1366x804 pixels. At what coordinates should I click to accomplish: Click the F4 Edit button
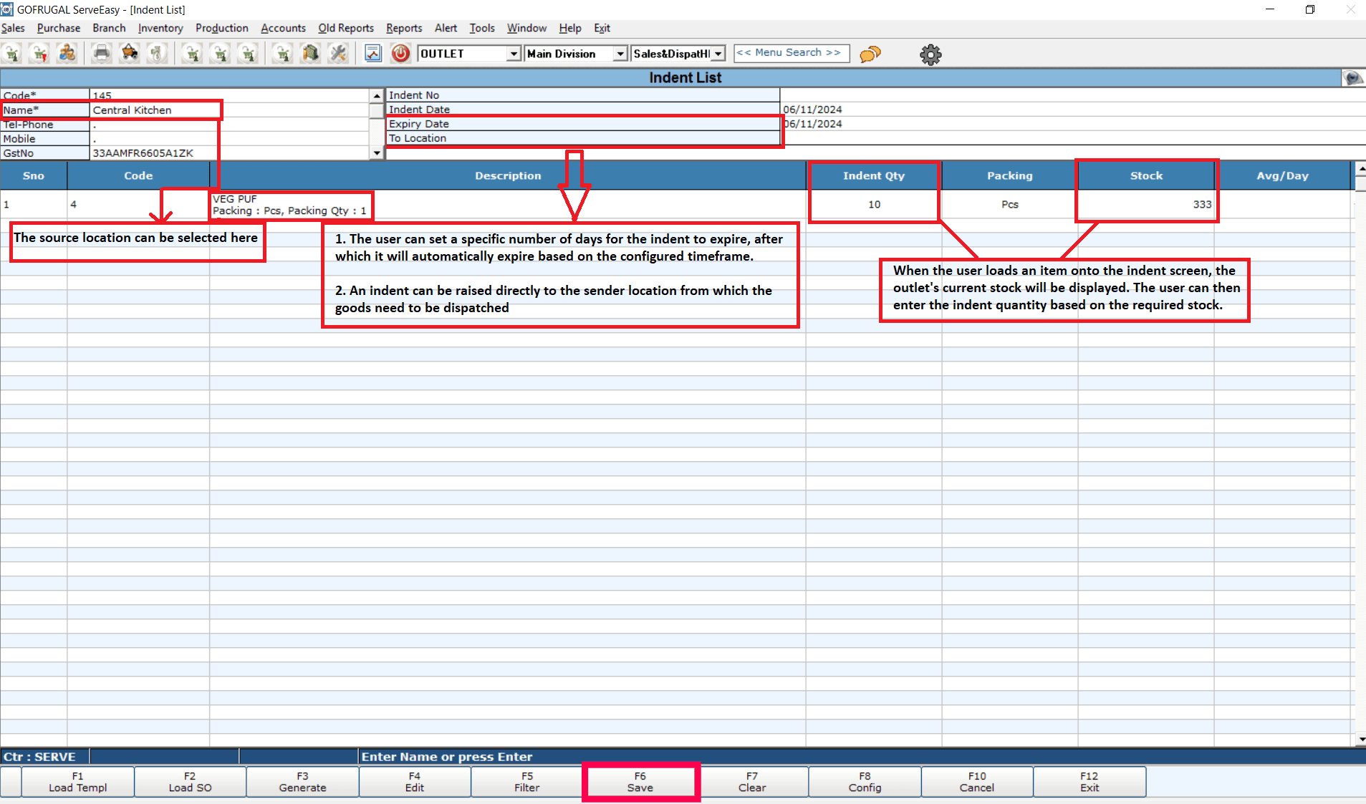point(415,782)
